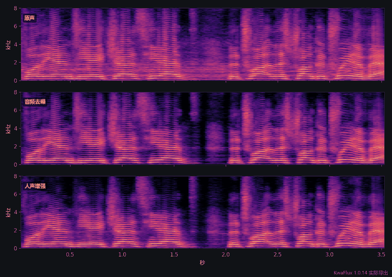Image resolution: width=392 pixels, height=277 pixels.
Task: Click the 原声 label on top spectrogram
Action: (x=29, y=18)
